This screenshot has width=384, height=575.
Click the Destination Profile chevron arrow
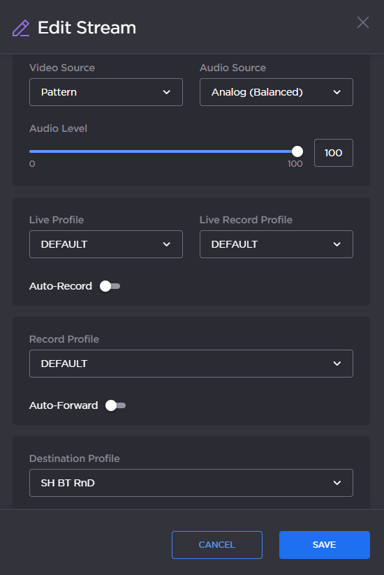[x=337, y=483]
